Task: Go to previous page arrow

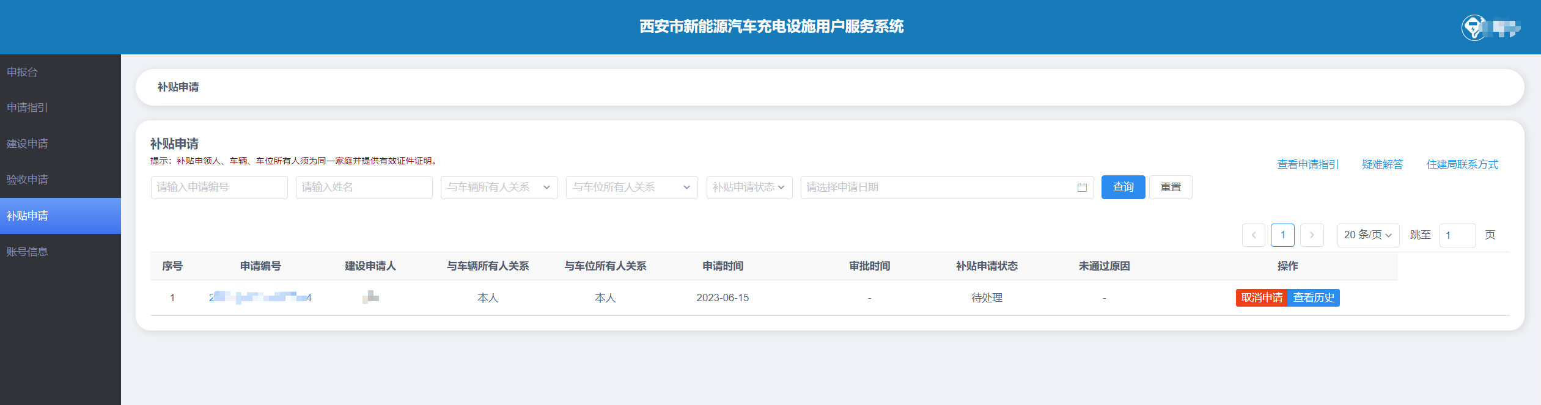Action: [1253, 235]
